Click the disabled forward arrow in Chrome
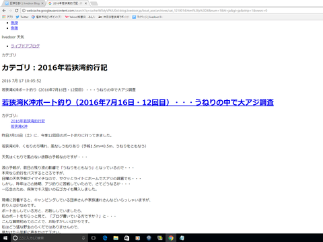The width and height of the screenshot is (323, 242). [10, 11]
